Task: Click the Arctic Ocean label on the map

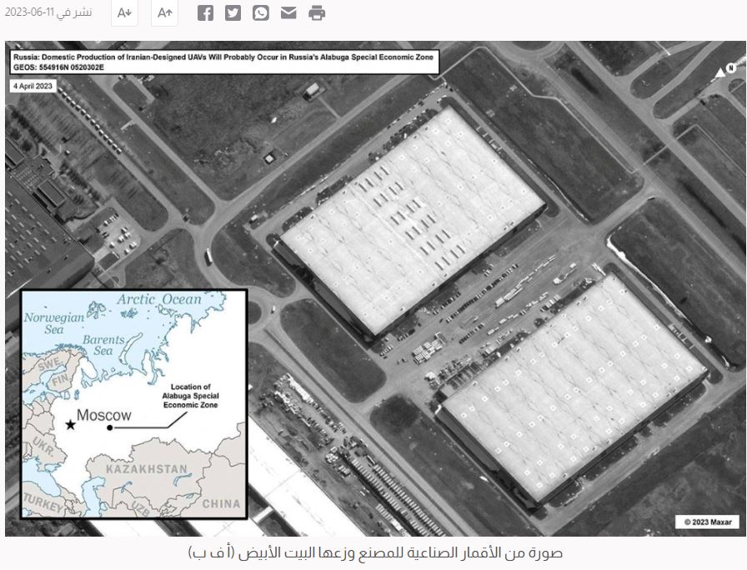Action: [x=159, y=299]
